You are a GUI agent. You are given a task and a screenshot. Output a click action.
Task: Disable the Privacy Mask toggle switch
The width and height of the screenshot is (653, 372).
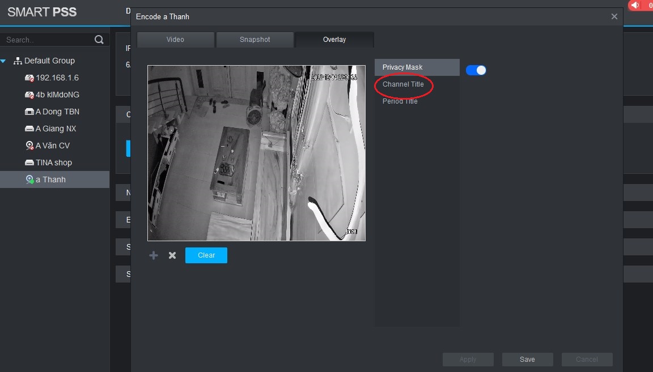click(x=476, y=70)
